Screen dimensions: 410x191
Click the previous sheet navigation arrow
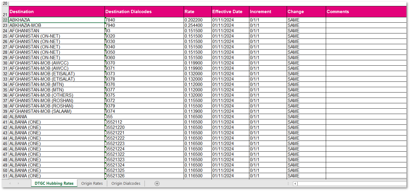point(10,184)
